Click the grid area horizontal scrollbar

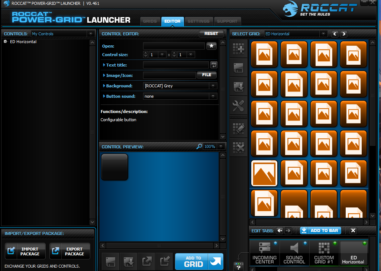[309, 222]
